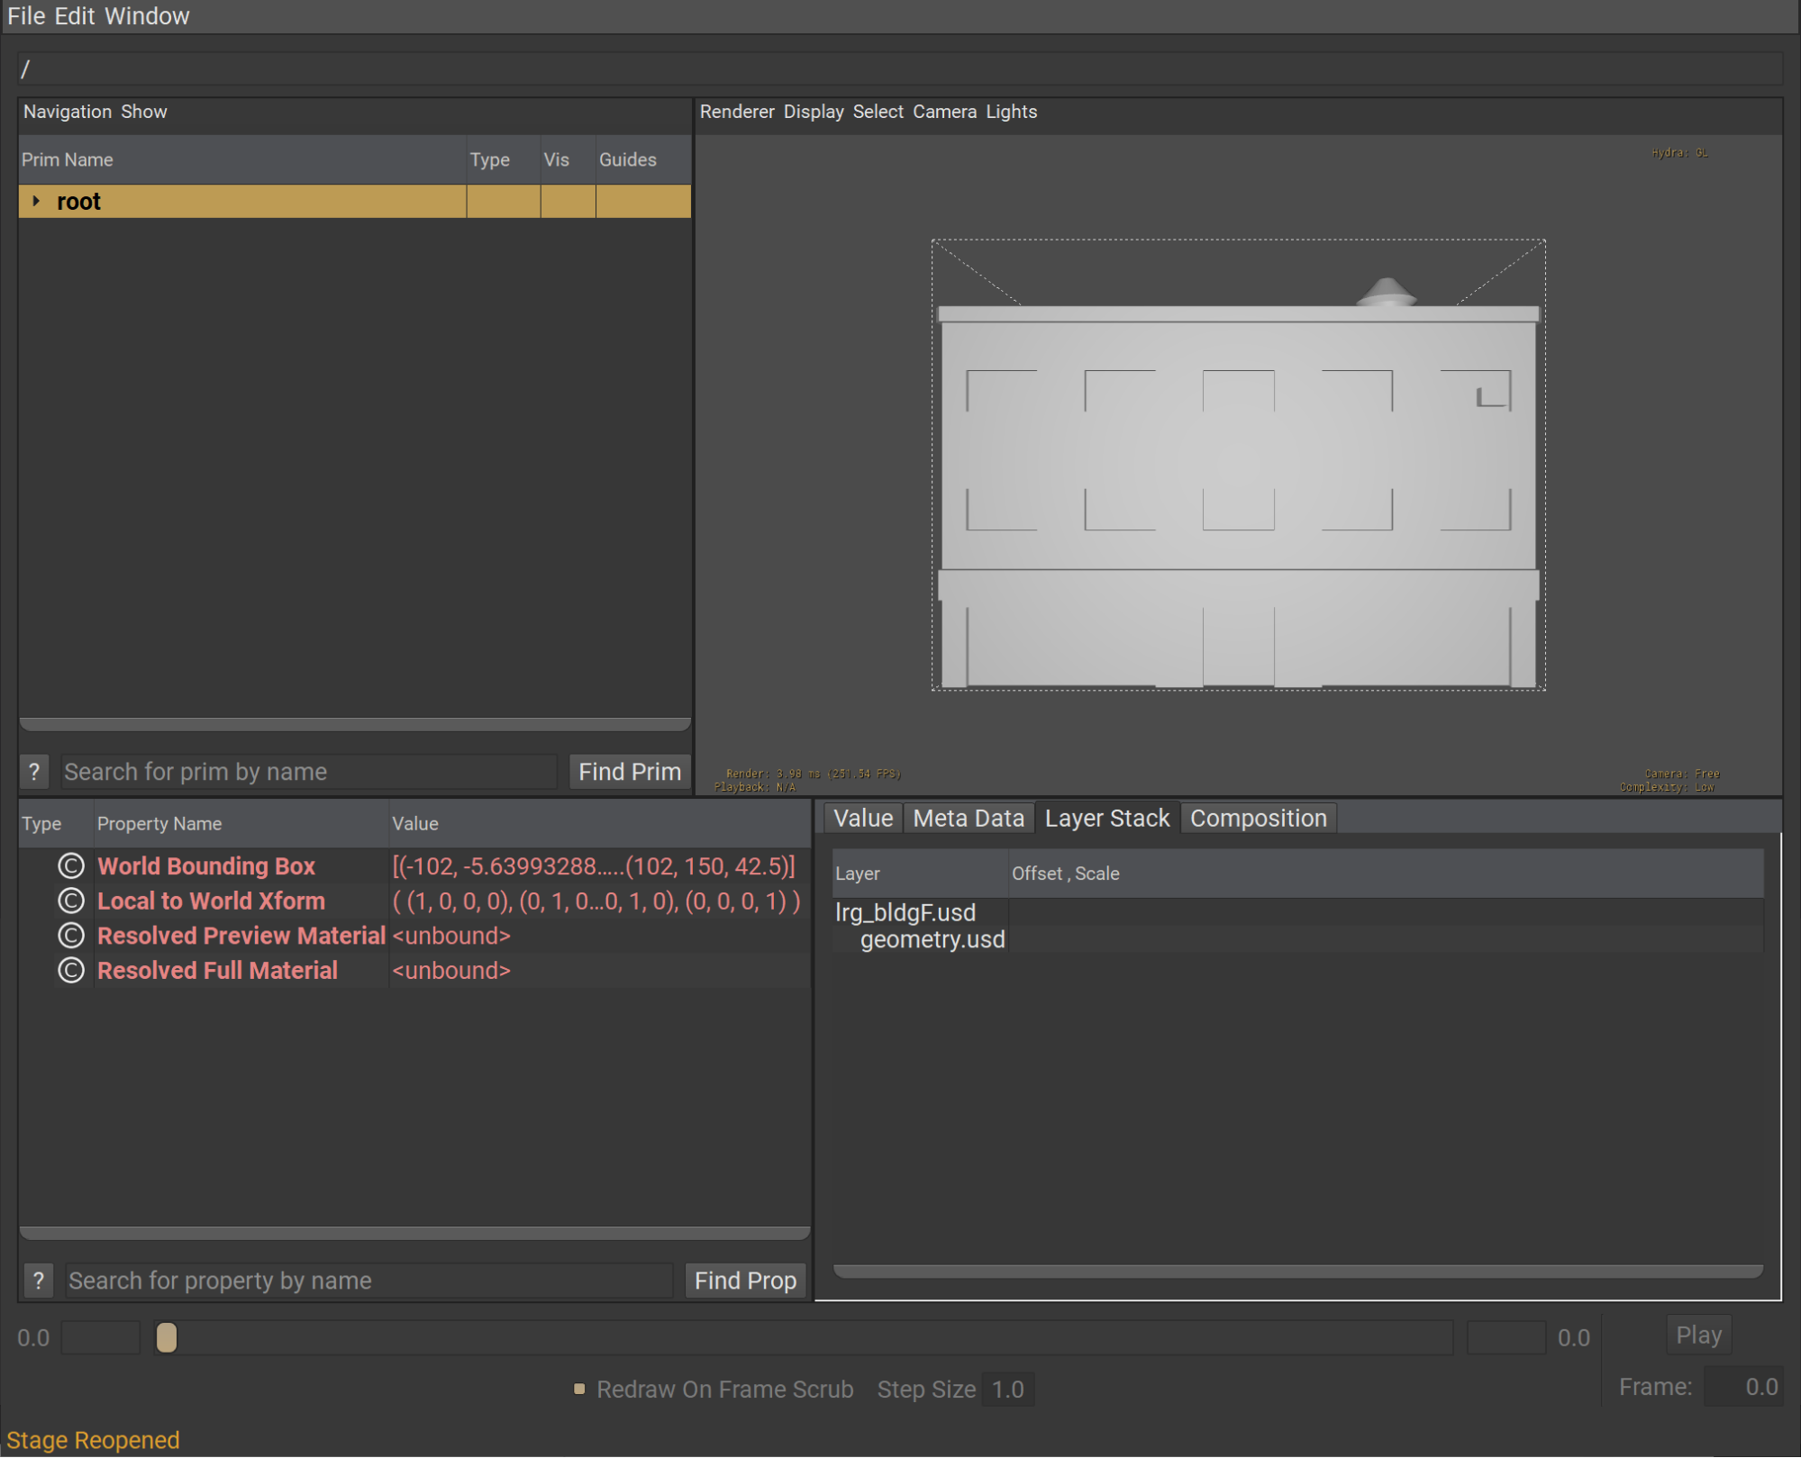
Task: Click the Guides column header
Action: click(643, 159)
